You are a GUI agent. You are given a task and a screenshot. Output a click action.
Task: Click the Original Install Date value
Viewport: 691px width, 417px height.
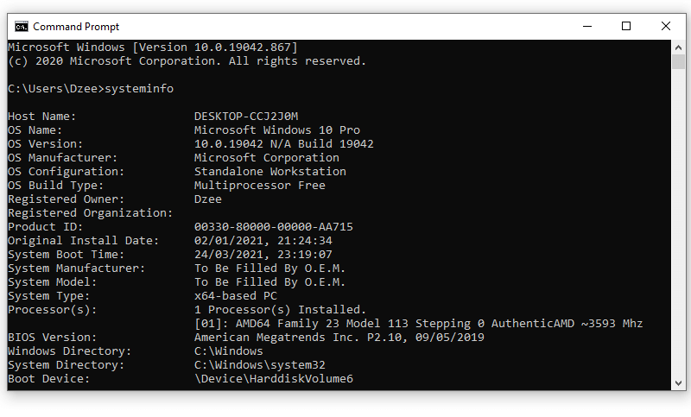pyautogui.click(x=263, y=241)
